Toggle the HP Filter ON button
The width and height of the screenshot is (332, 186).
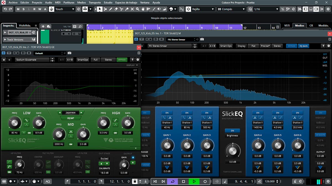(9, 172)
